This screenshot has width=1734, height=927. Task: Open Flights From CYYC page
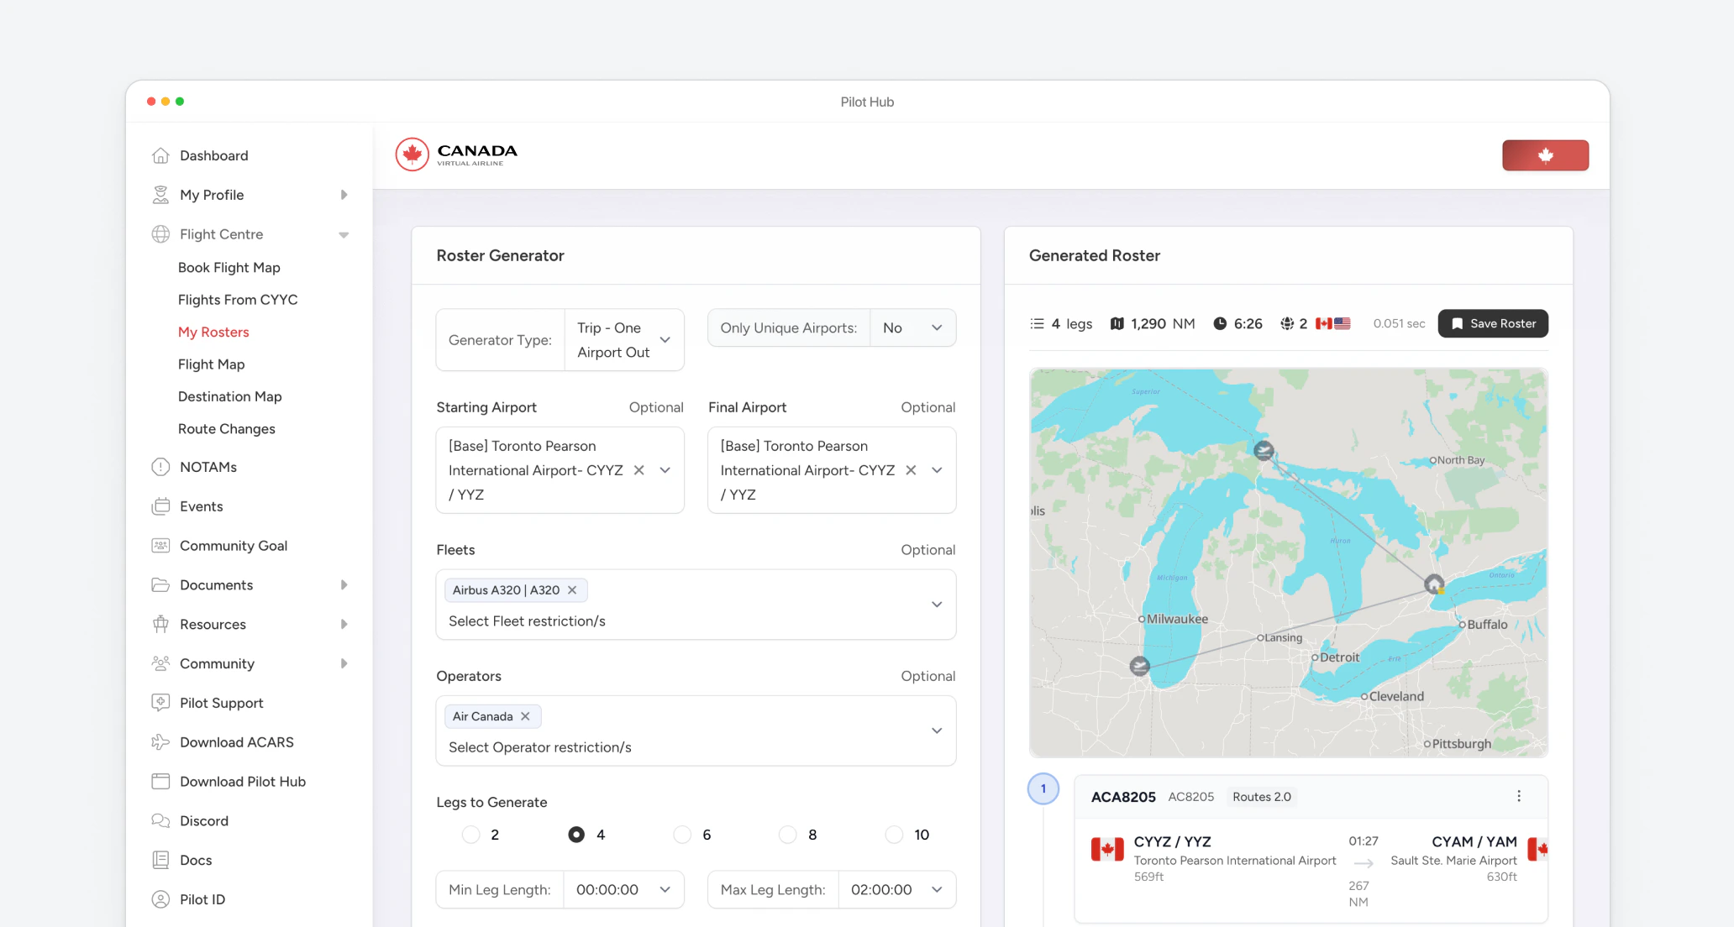[238, 300]
